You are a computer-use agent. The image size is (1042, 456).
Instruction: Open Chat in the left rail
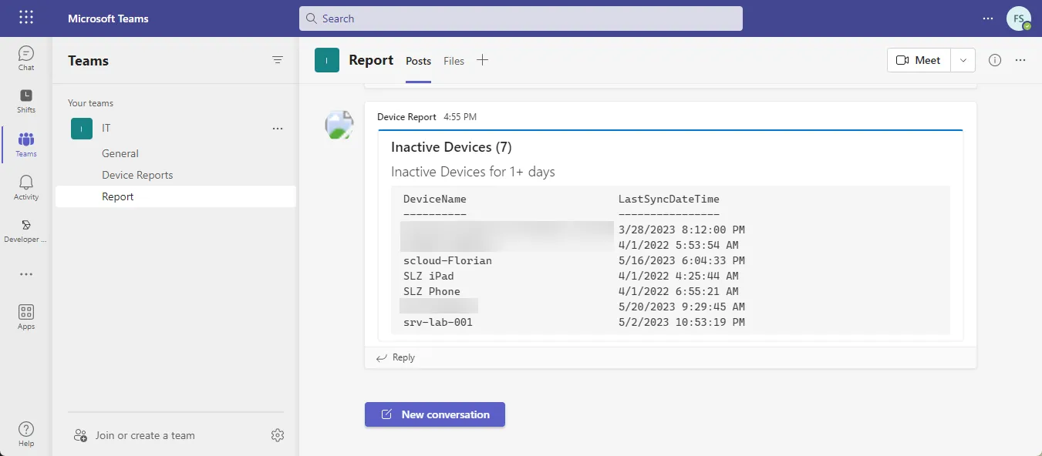click(26, 59)
